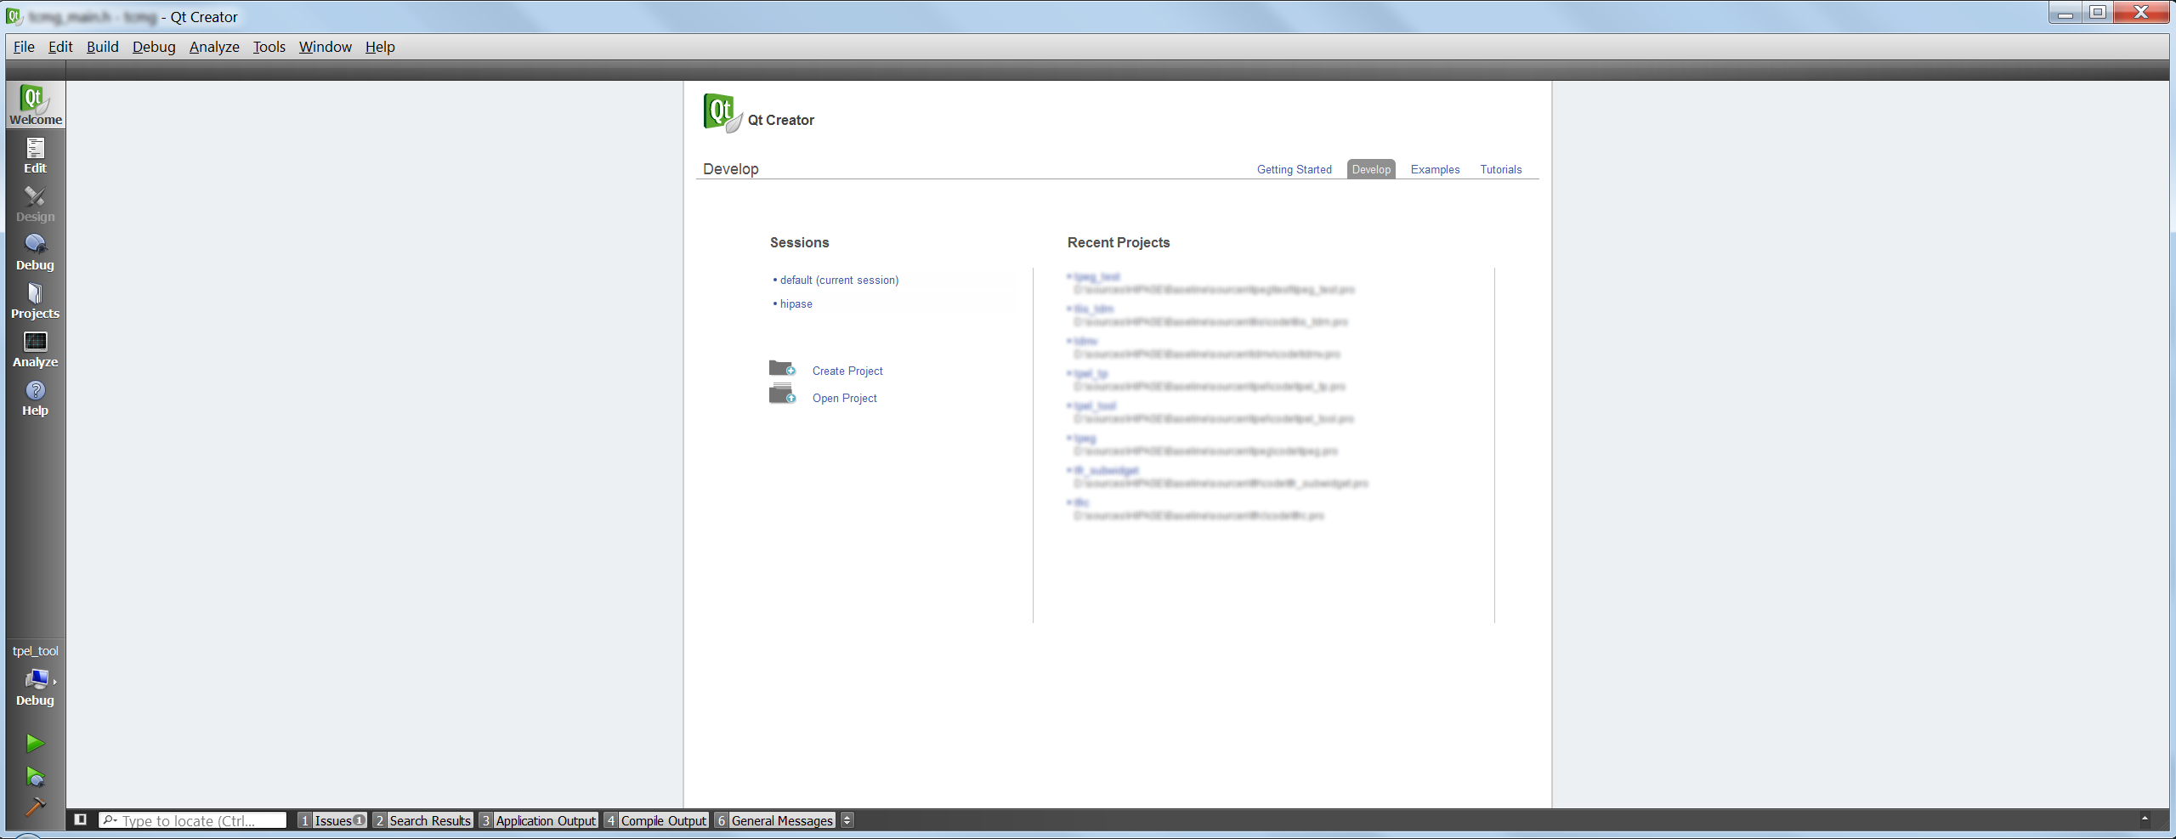2176x839 pixels.
Task: Click the progress details toggle arrow at bottom right
Action: [x=2145, y=819]
